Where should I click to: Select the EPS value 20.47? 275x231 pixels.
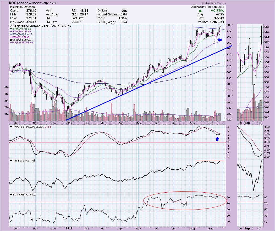point(84,14)
